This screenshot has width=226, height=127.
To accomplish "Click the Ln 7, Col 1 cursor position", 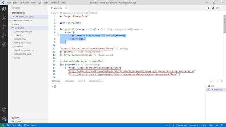I will (x=177, y=125).
